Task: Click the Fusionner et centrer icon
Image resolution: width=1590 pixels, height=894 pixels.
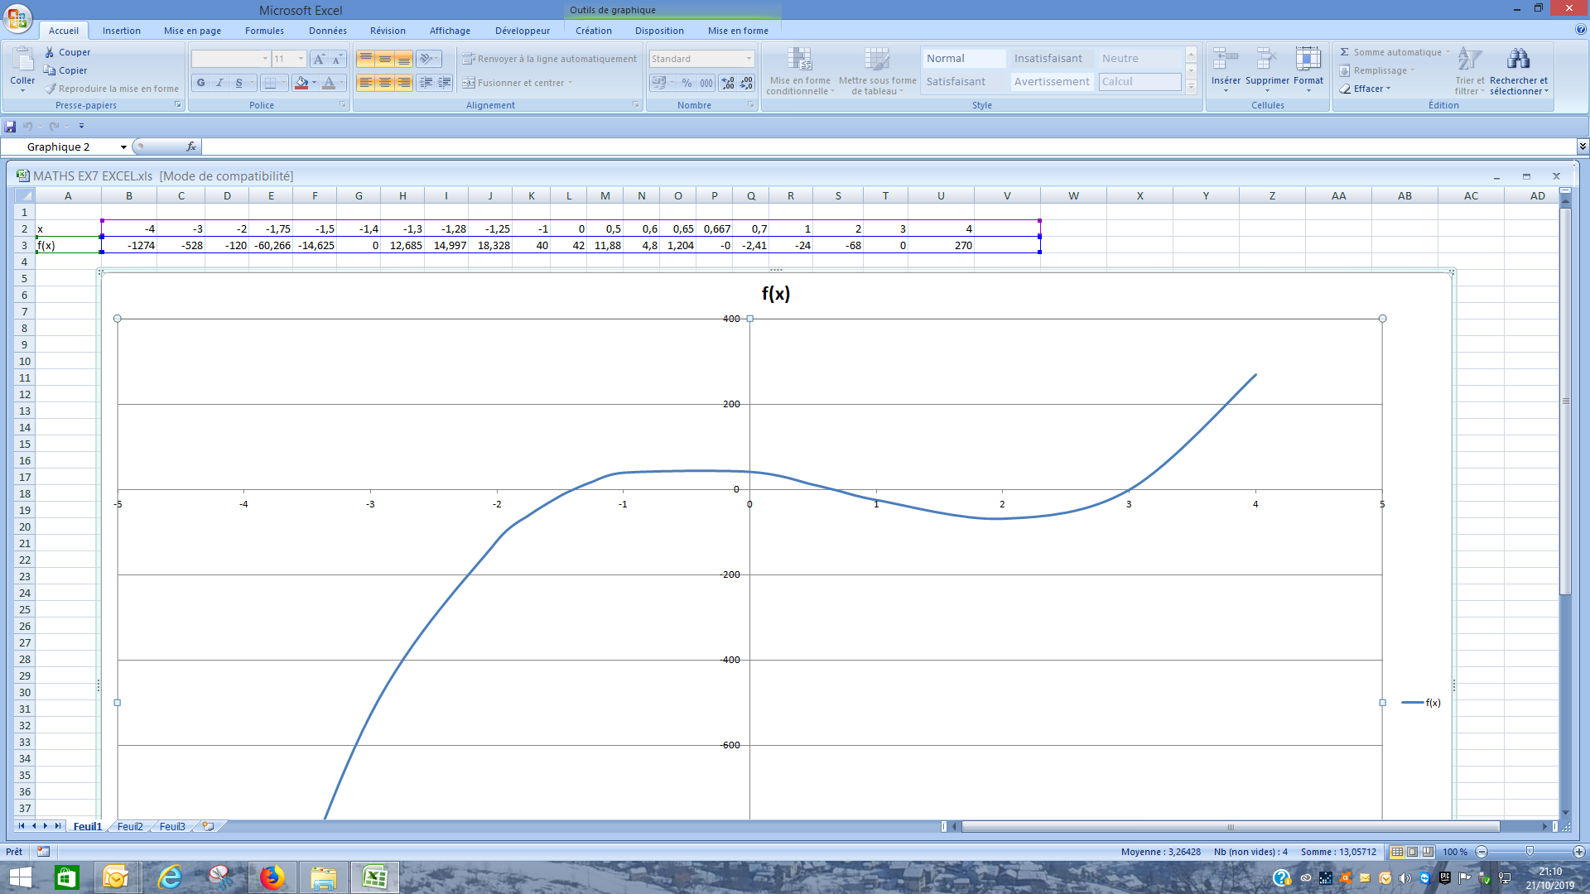Action: pos(469,83)
